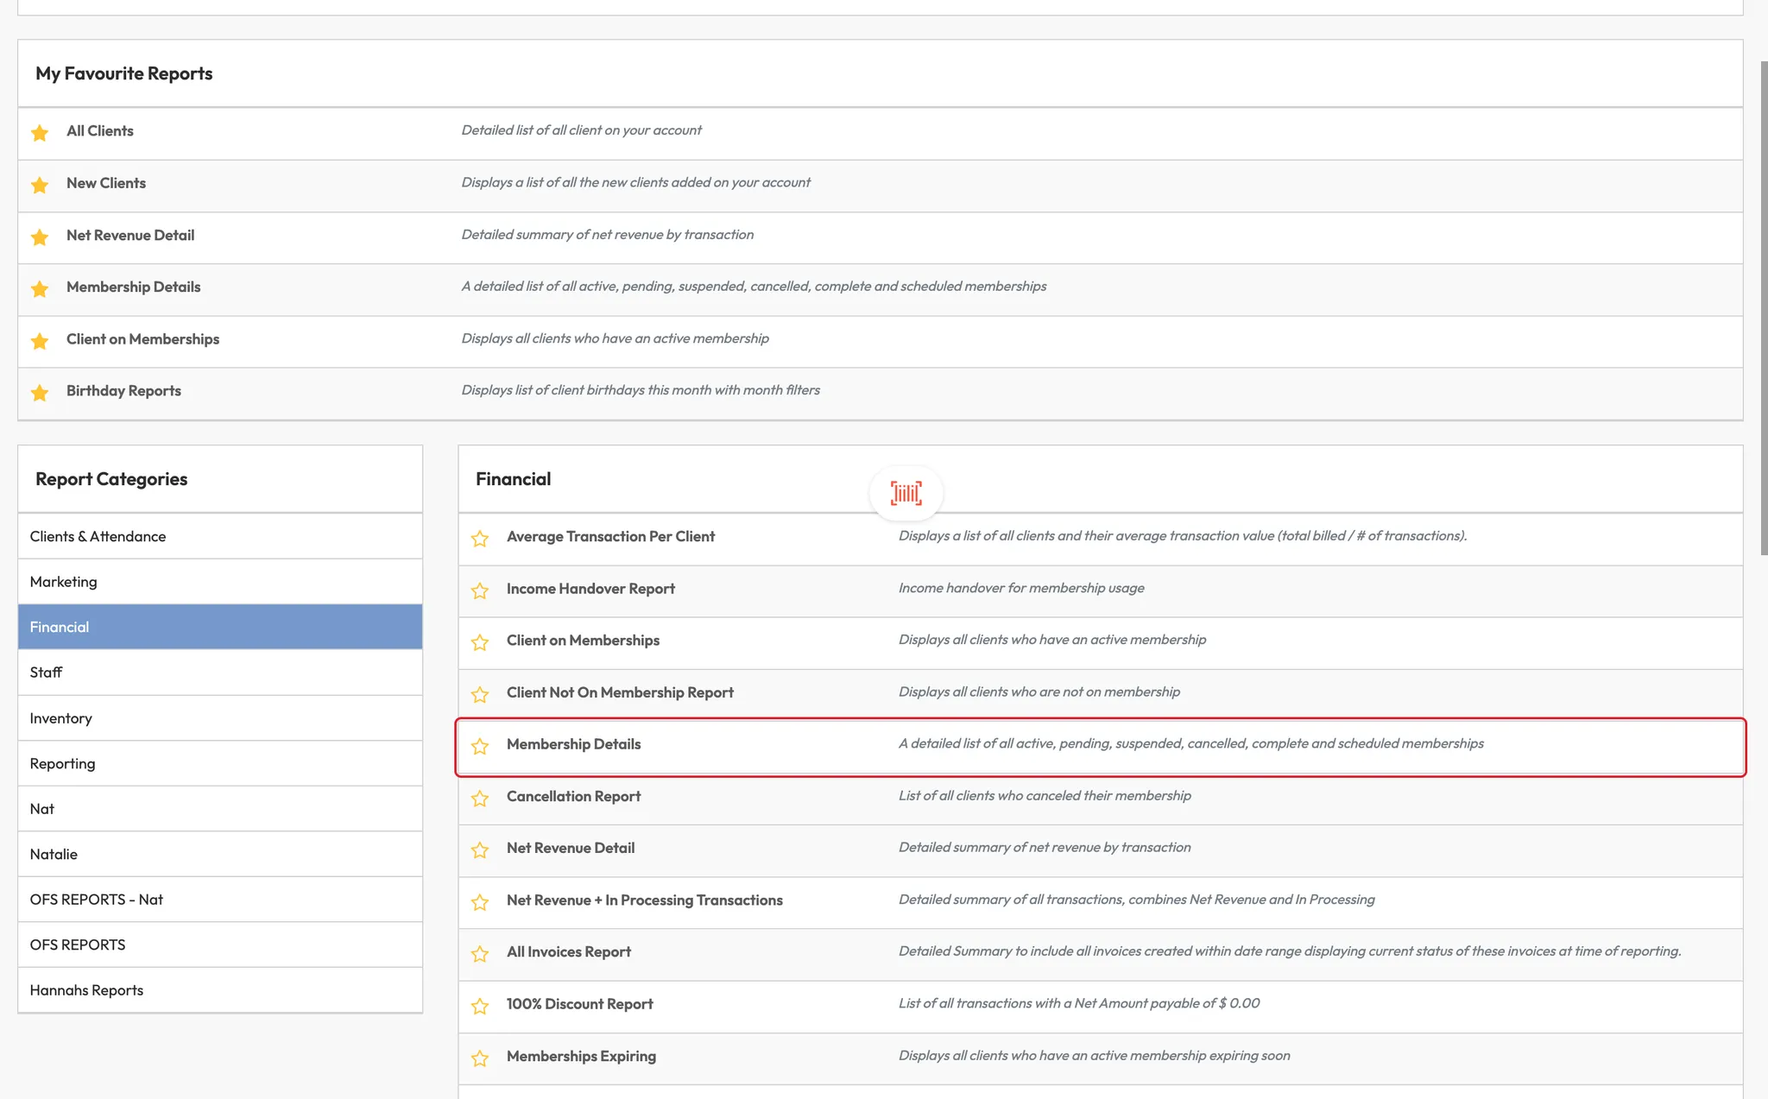Image resolution: width=1768 pixels, height=1099 pixels.
Task: Click the barcode scanner icon
Action: (906, 493)
